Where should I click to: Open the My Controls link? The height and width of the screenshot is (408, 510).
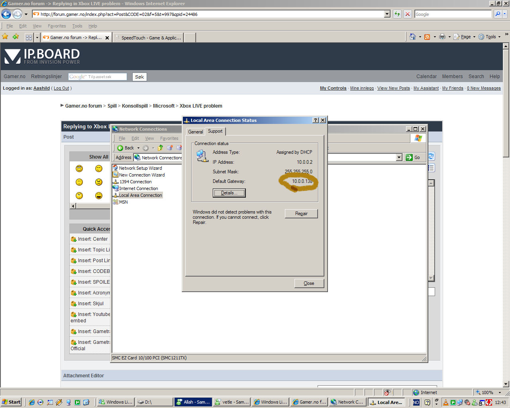pyautogui.click(x=333, y=88)
